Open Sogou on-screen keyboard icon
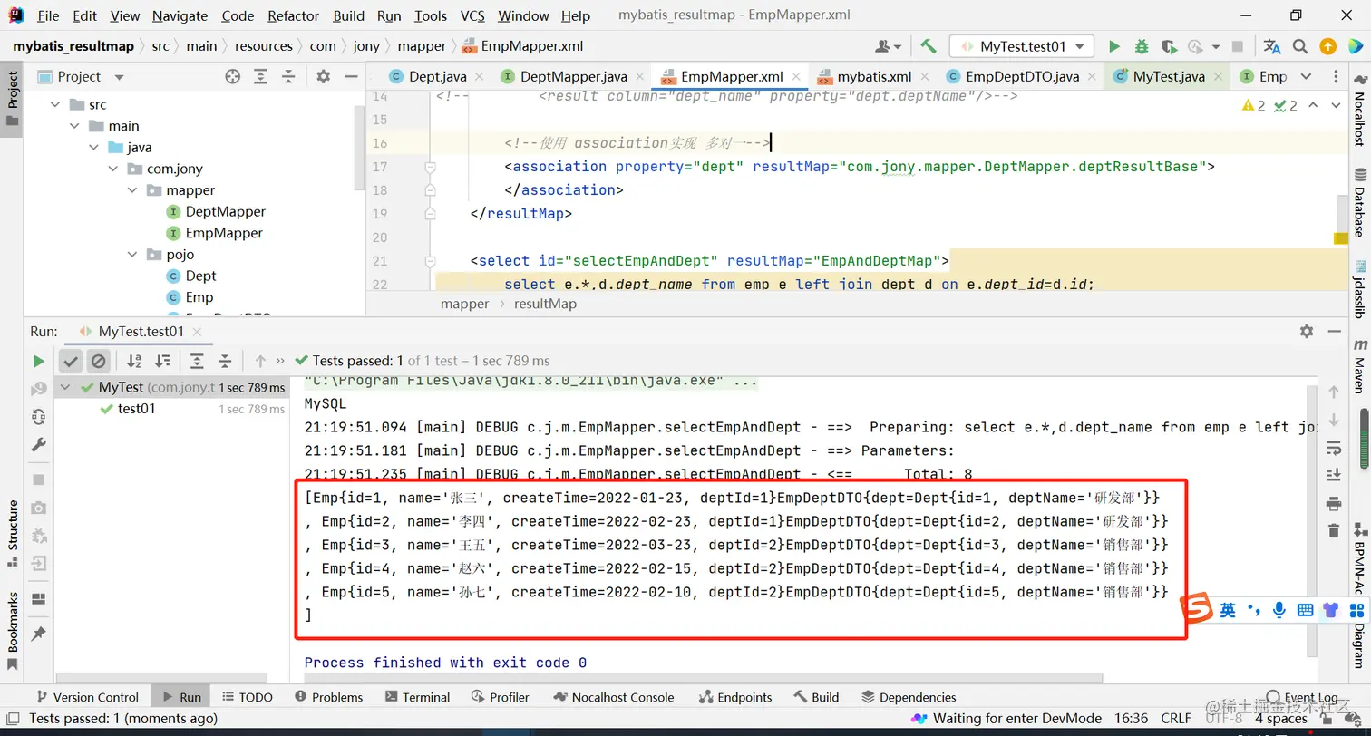Viewport: 1371px width, 736px height. [1306, 610]
